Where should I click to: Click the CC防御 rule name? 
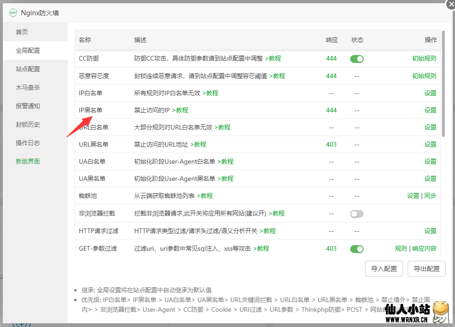[89, 58]
